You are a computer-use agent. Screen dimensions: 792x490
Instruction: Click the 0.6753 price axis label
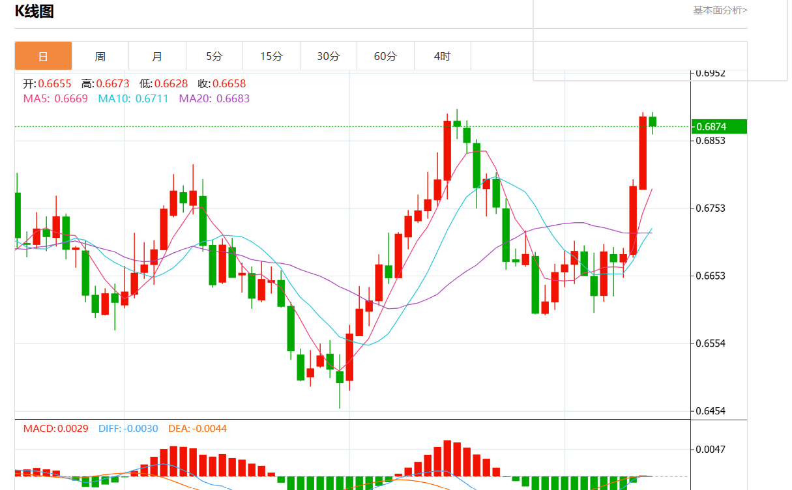pos(711,208)
